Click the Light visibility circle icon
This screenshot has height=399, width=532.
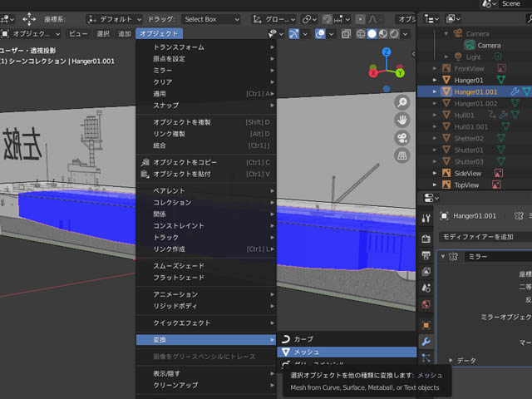[498, 57]
